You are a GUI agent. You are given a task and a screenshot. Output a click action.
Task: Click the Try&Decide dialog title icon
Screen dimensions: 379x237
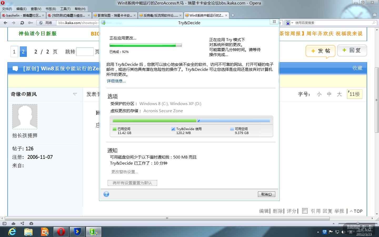[x=103, y=23]
